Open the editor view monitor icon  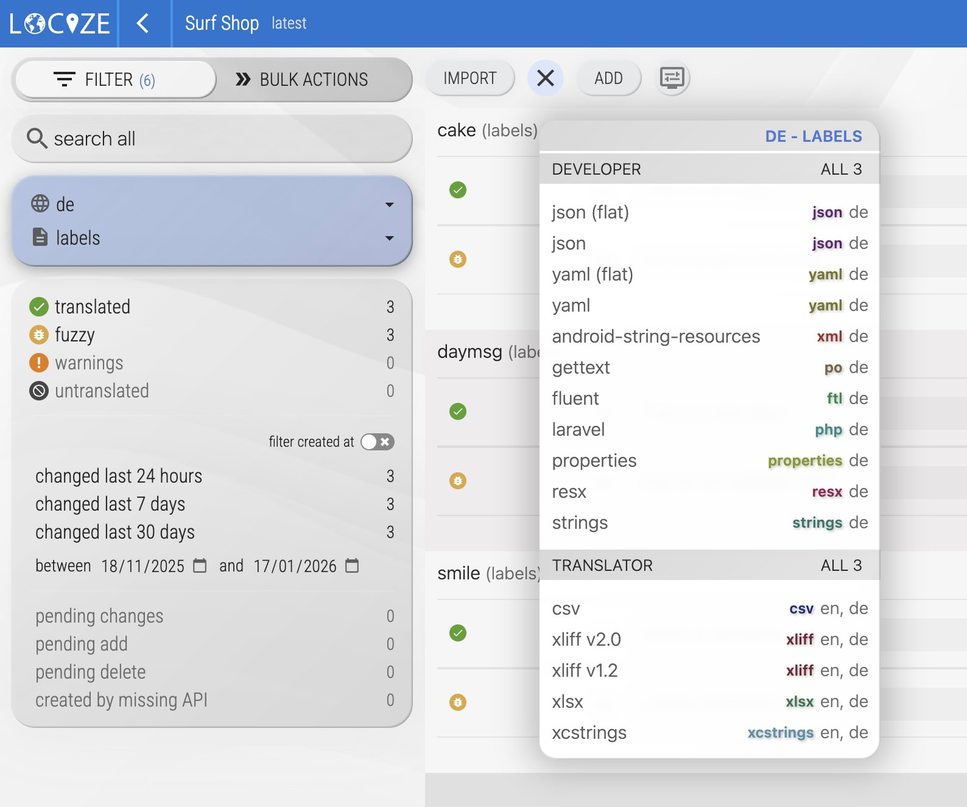(672, 78)
